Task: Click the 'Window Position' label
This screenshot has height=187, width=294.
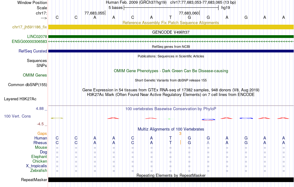Action: 32,2
